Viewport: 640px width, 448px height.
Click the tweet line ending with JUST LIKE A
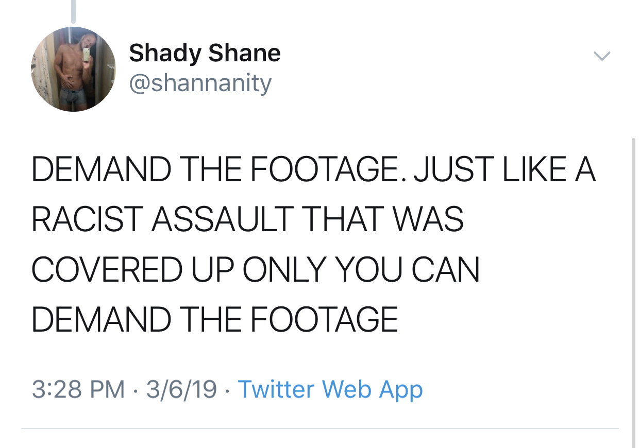314,170
